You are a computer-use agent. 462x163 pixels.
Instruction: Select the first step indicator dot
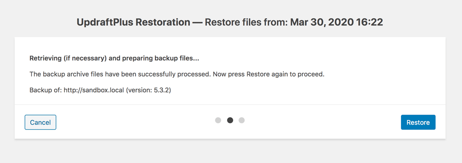(x=218, y=120)
